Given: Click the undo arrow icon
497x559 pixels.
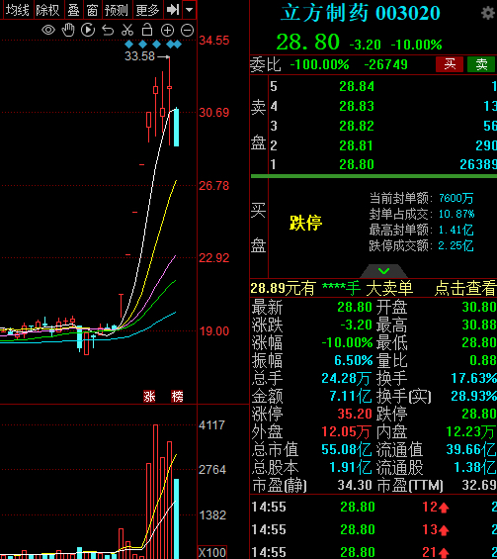Looking at the screenshot, I should coord(108,31).
